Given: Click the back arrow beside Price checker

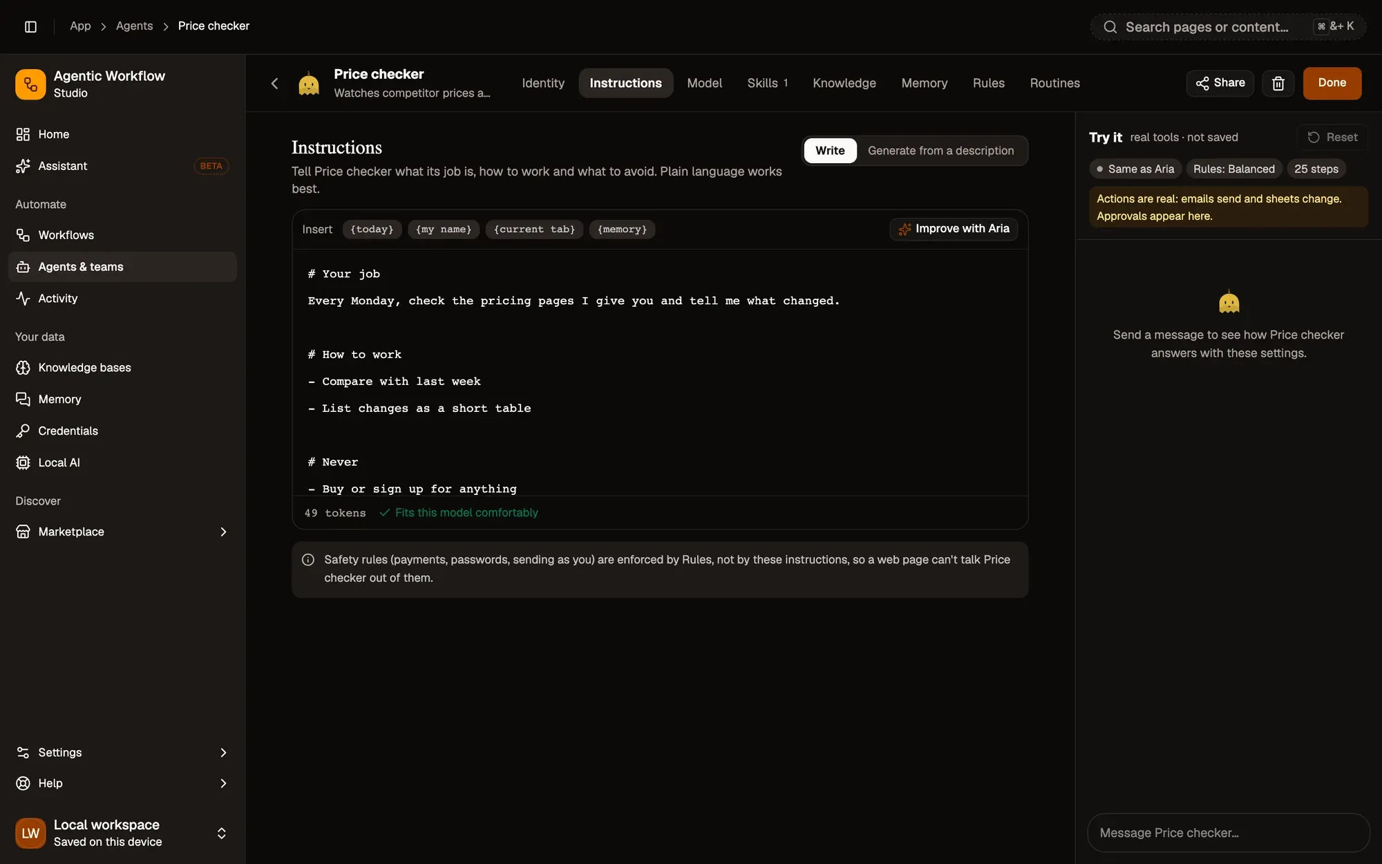Looking at the screenshot, I should coord(274,84).
